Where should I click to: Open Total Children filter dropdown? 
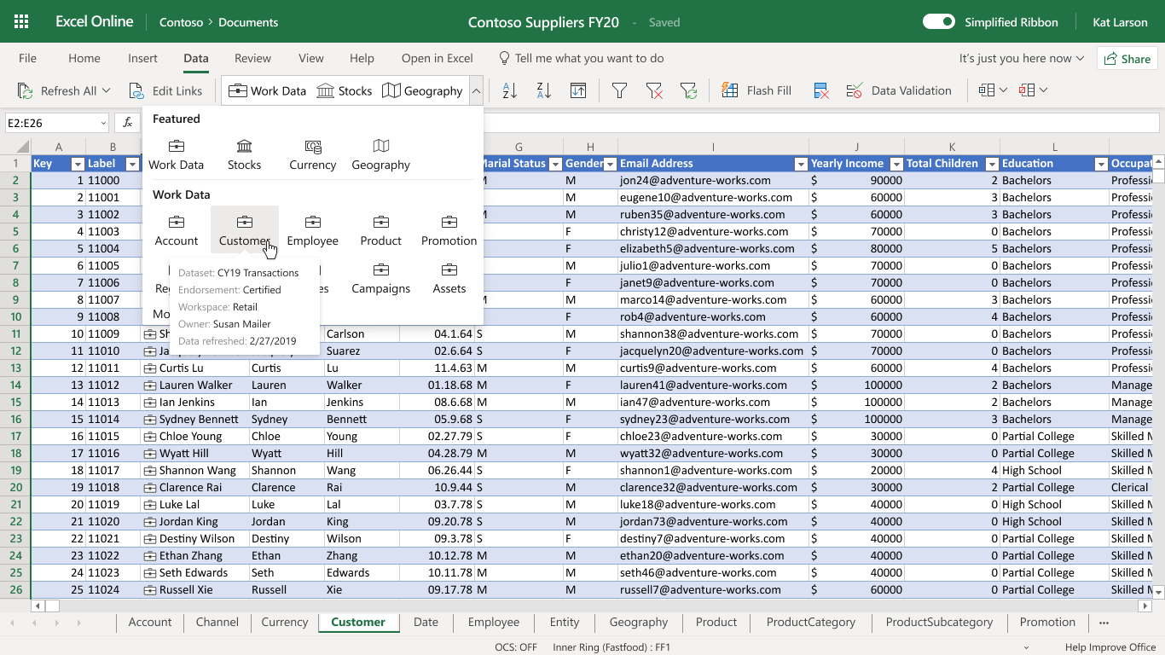tap(992, 164)
